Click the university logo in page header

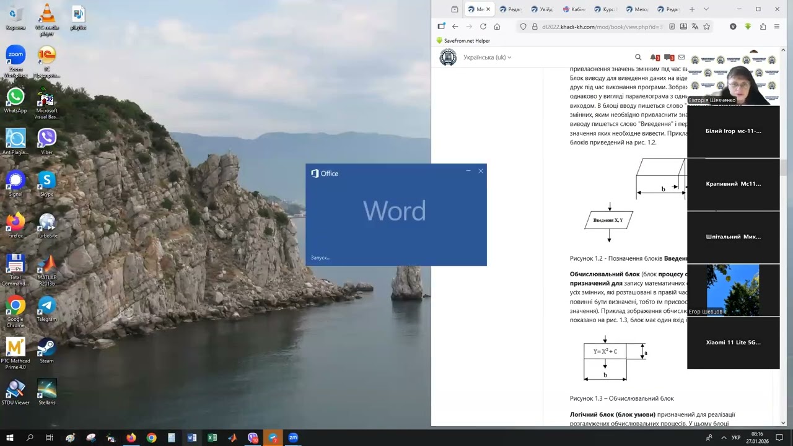coord(448,58)
